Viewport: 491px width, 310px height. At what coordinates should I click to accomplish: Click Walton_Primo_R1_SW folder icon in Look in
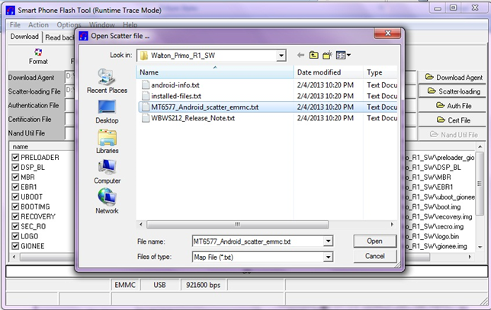pos(144,56)
